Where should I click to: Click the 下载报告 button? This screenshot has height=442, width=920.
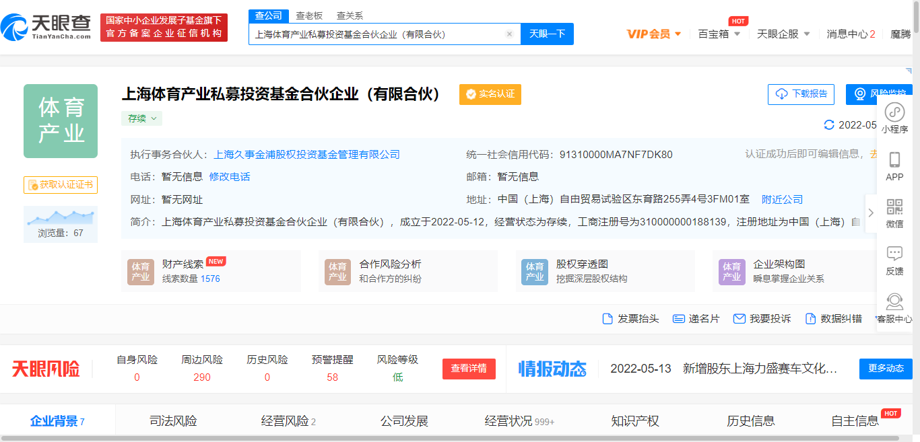tap(801, 94)
